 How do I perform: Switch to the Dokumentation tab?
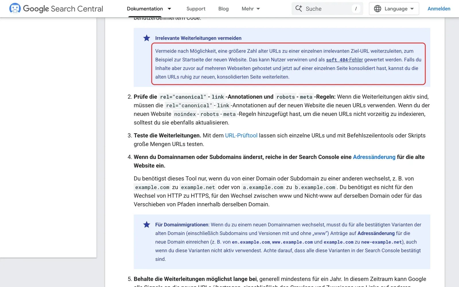(x=145, y=9)
